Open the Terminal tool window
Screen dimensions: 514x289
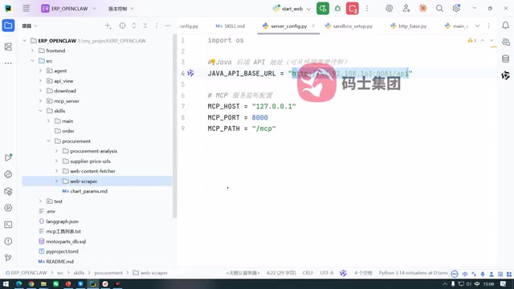pyautogui.click(x=8, y=225)
